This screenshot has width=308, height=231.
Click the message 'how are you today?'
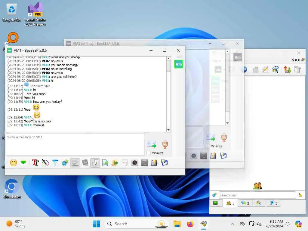coord(48,102)
